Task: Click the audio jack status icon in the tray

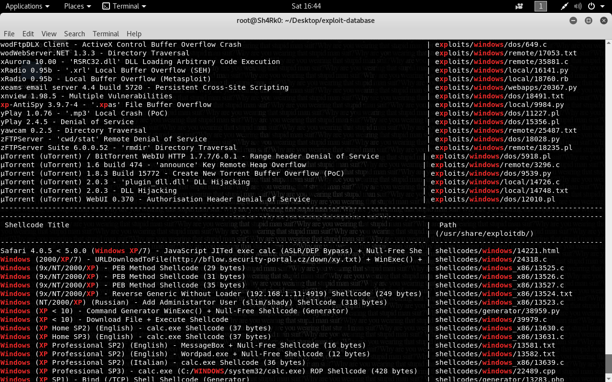Action: coord(564,6)
